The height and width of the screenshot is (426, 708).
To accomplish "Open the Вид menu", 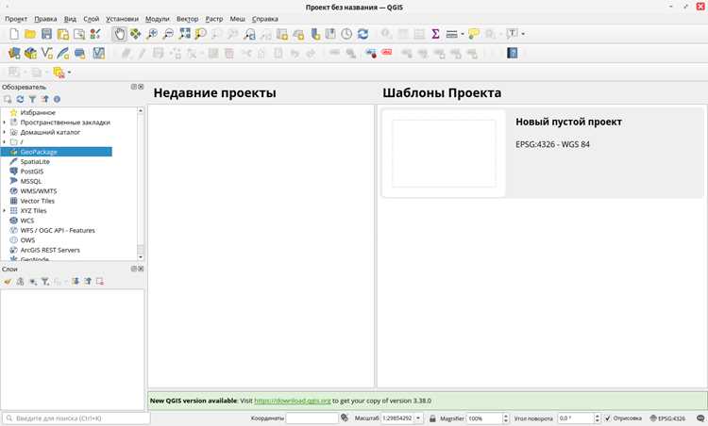I will [70, 19].
